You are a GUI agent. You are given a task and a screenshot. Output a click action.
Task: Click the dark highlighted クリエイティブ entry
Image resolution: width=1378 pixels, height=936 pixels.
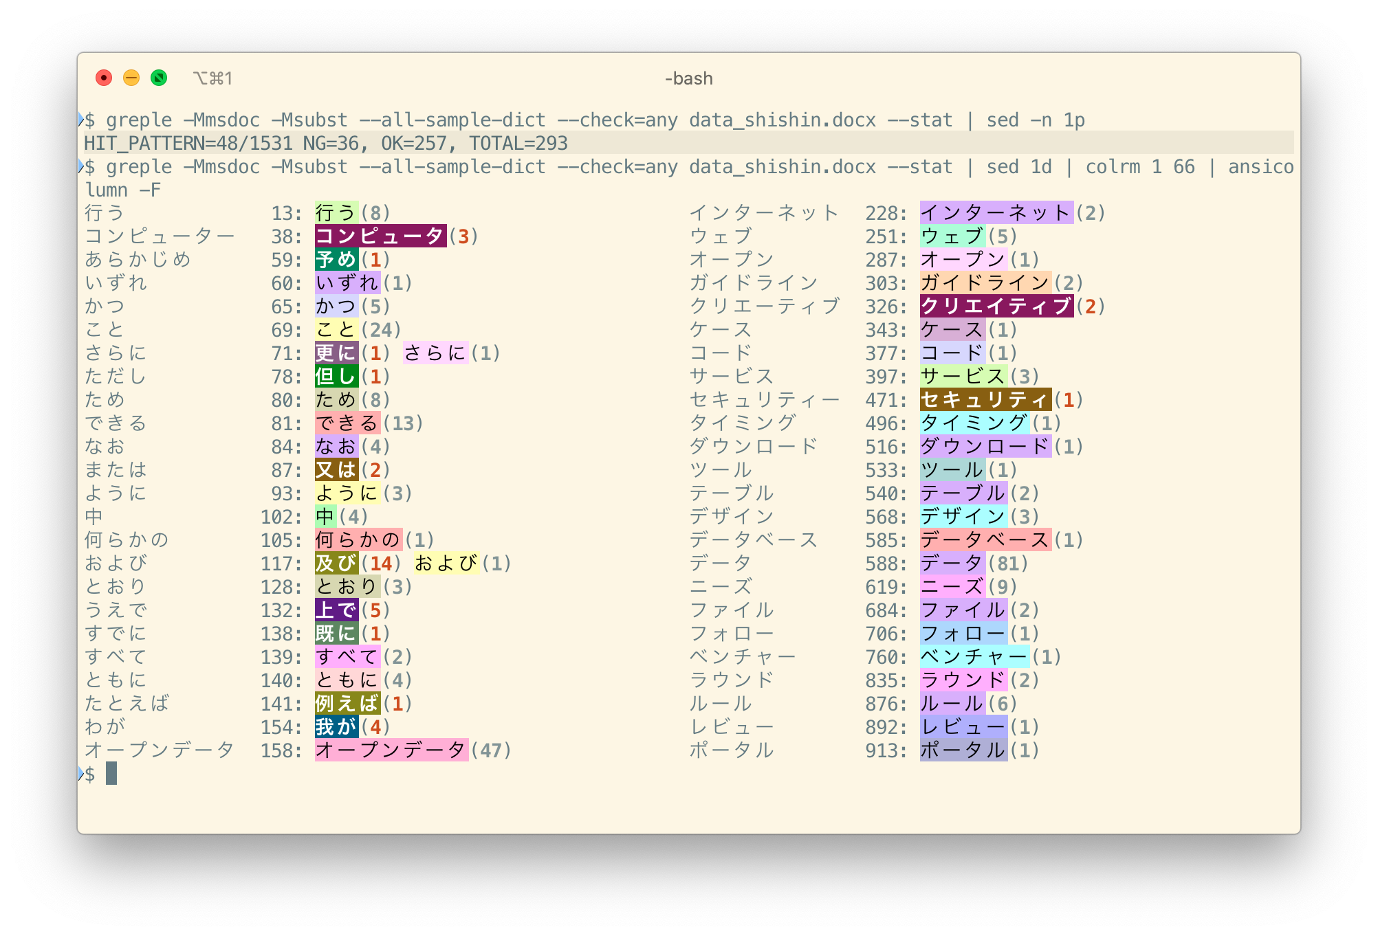pyautogui.click(x=996, y=307)
